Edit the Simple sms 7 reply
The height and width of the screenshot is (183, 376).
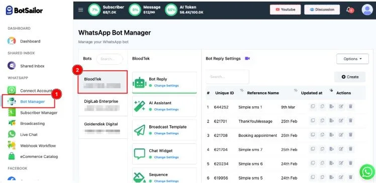(x=341, y=149)
